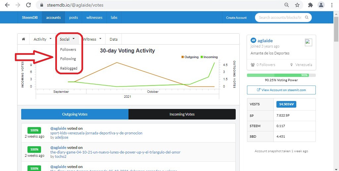This screenshot has width=339, height=171.
Task: Click the 7.822 SP value
Action: click(283, 115)
